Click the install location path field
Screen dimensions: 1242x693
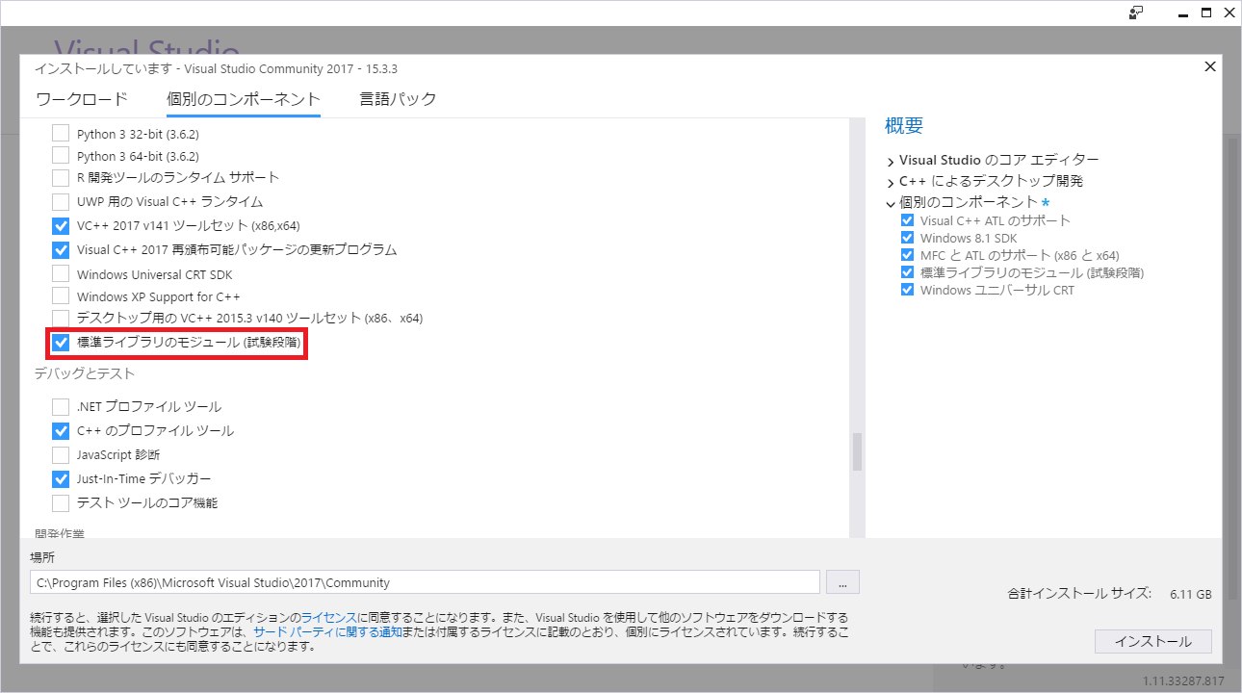click(425, 582)
